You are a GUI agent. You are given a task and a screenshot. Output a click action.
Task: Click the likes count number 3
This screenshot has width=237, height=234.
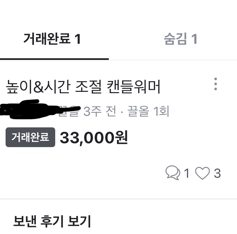(x=217, y=173)
